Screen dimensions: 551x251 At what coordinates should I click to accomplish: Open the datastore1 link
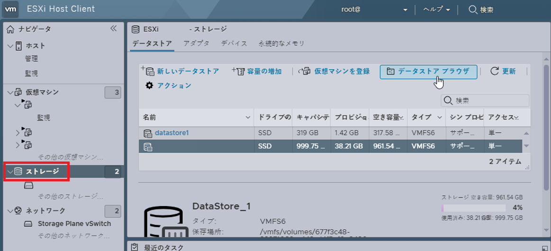172,133
